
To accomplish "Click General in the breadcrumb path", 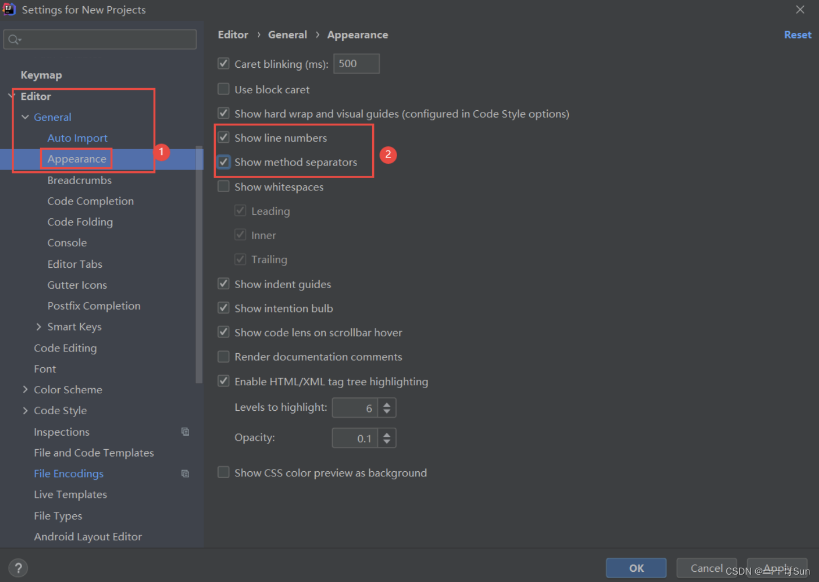I will 287,35.
